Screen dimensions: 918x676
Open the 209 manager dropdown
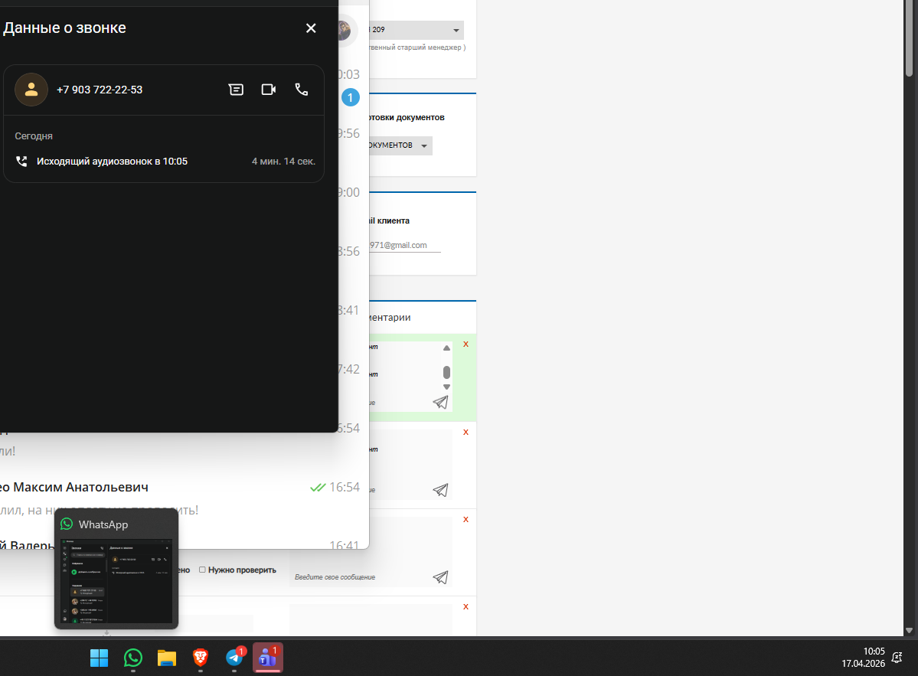coord(417,30)
